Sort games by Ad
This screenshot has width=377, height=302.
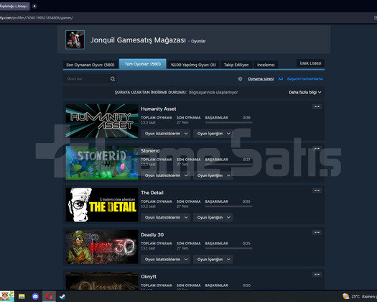(280, 79)
